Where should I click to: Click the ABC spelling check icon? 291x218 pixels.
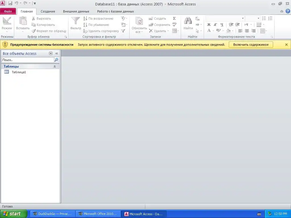[174, 24]
